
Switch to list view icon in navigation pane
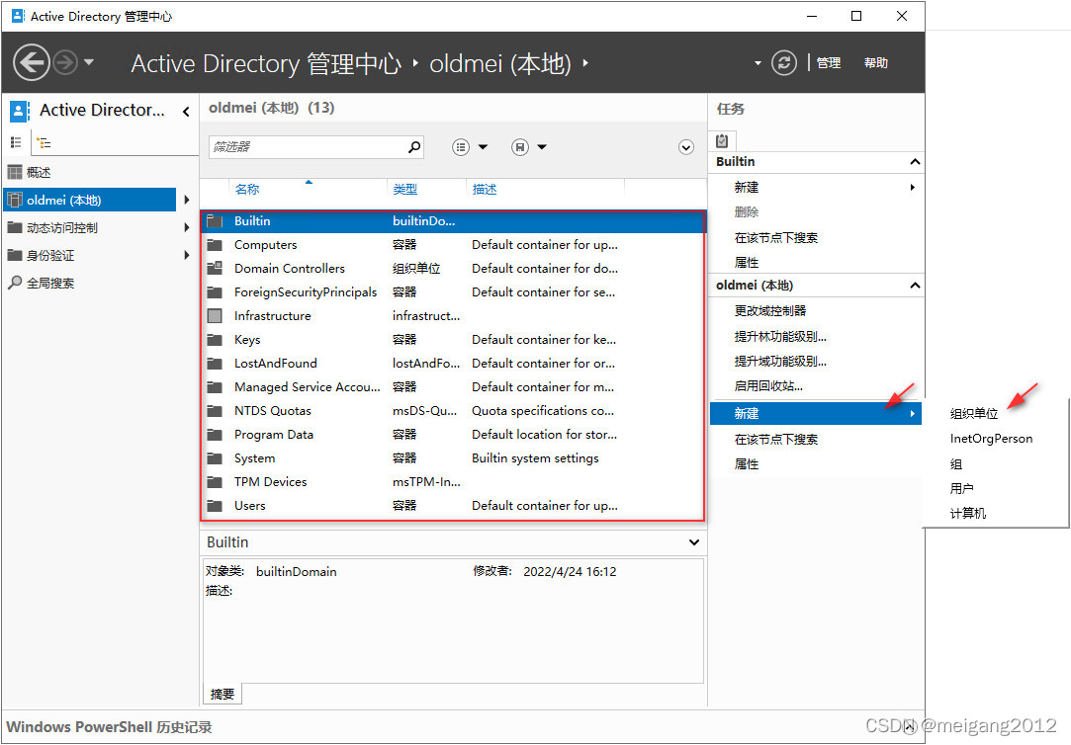pyautogui.click(x=16, y=143)
